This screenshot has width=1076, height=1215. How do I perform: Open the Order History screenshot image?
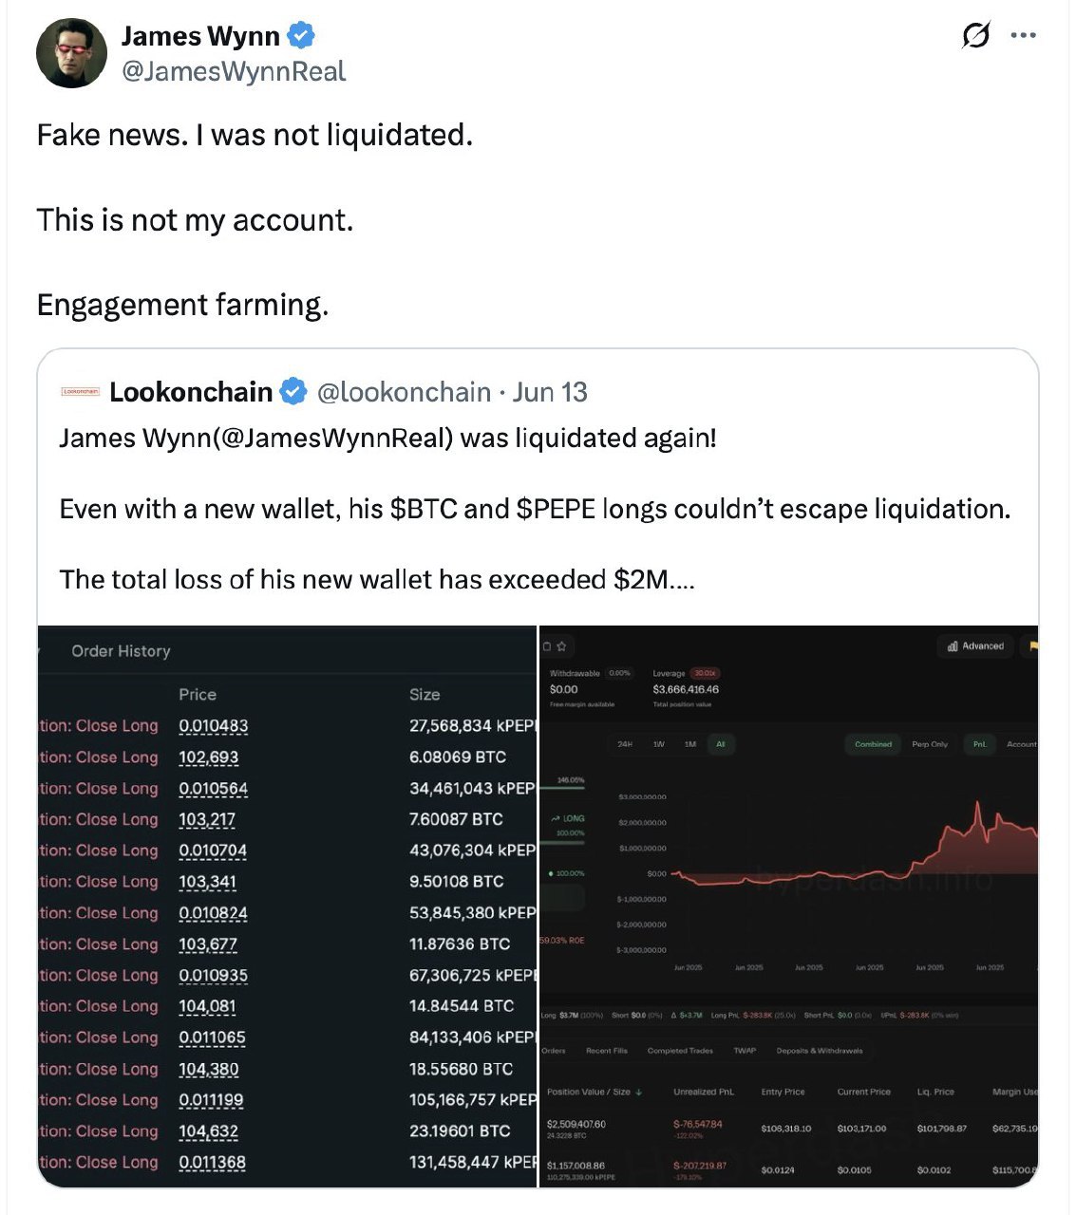point(287,906)
